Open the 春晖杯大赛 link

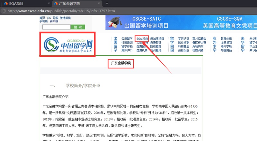(199, 43)
